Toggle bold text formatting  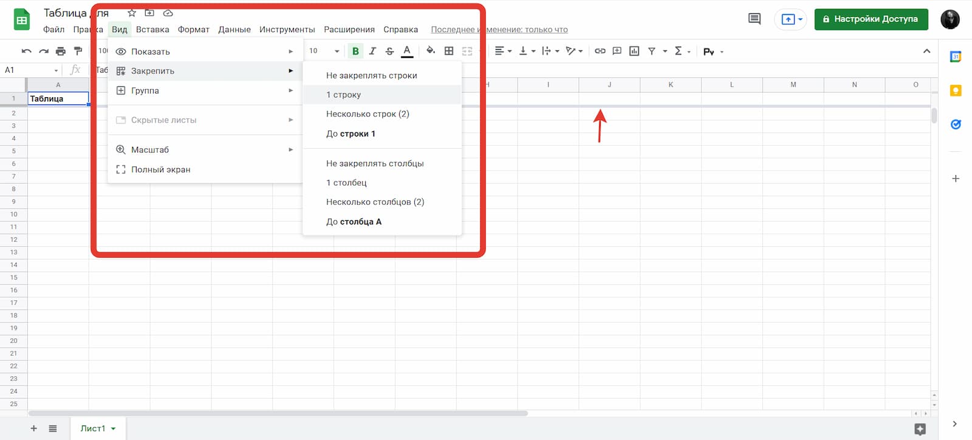(x=355, y=52)
